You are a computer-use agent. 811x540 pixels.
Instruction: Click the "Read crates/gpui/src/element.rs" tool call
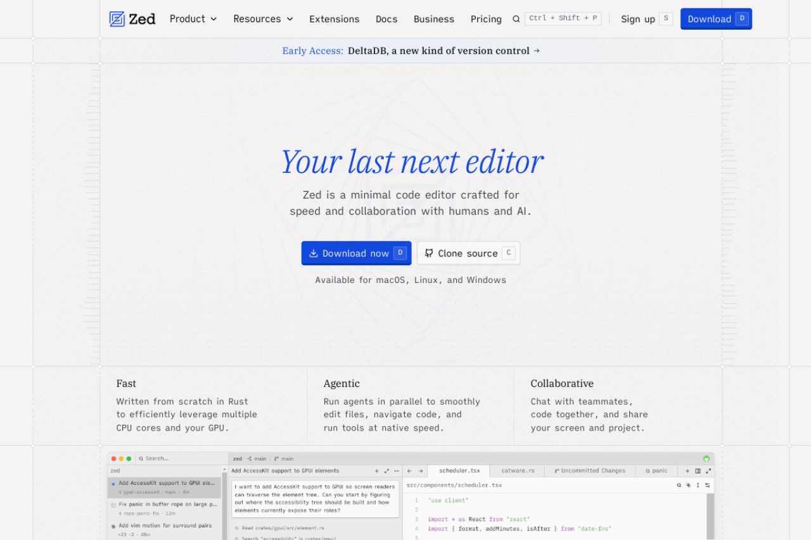coord(279,528)
